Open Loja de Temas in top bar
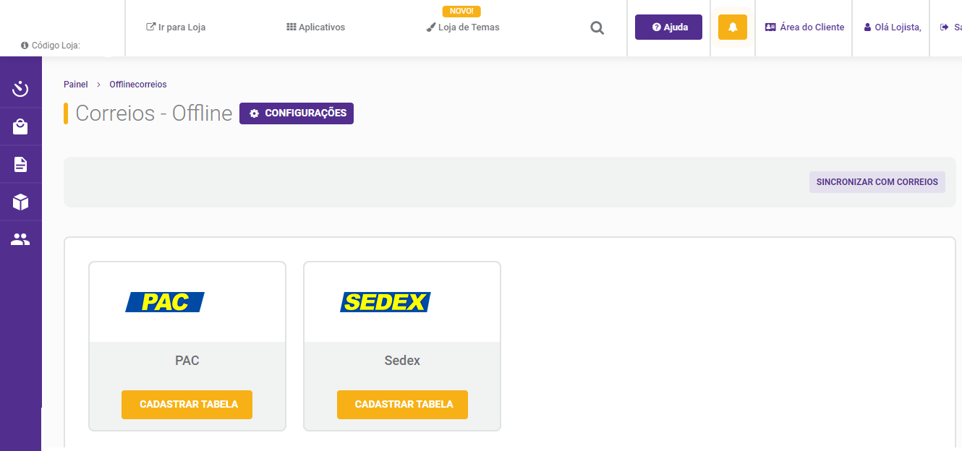The width and height of the screenshot is (962, 451). click(x=463, y=27)
